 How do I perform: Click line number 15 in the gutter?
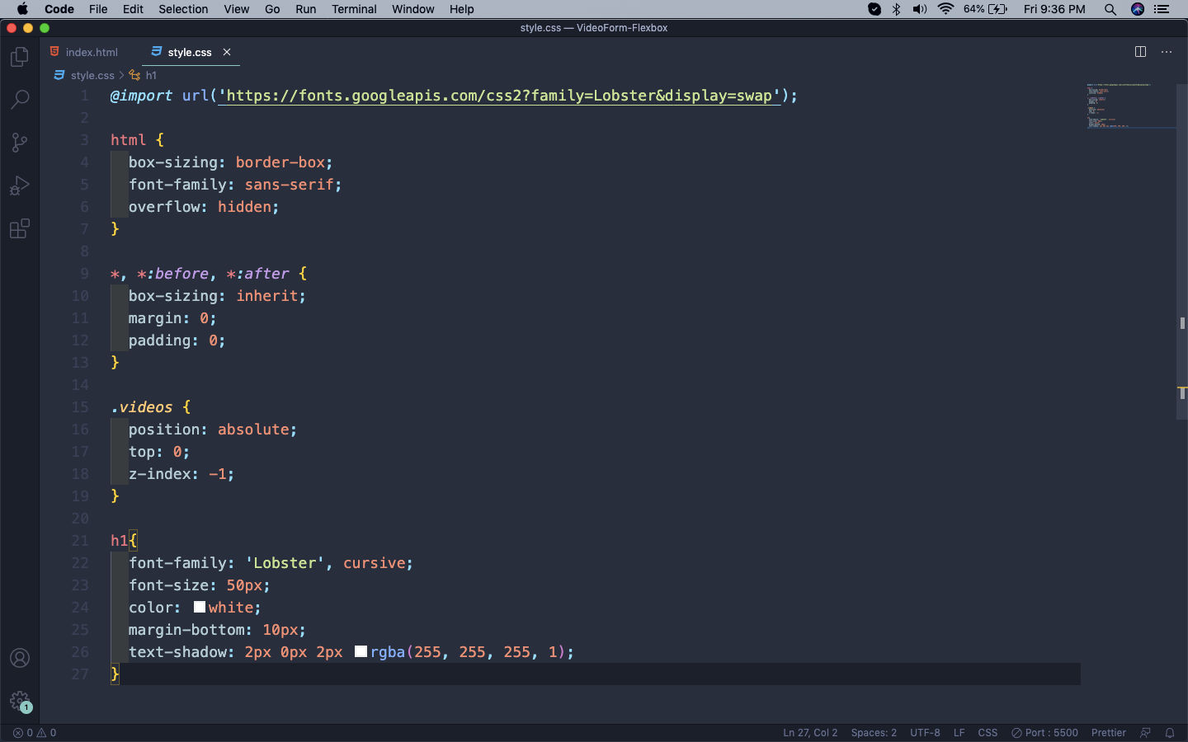tap(80, 407)
